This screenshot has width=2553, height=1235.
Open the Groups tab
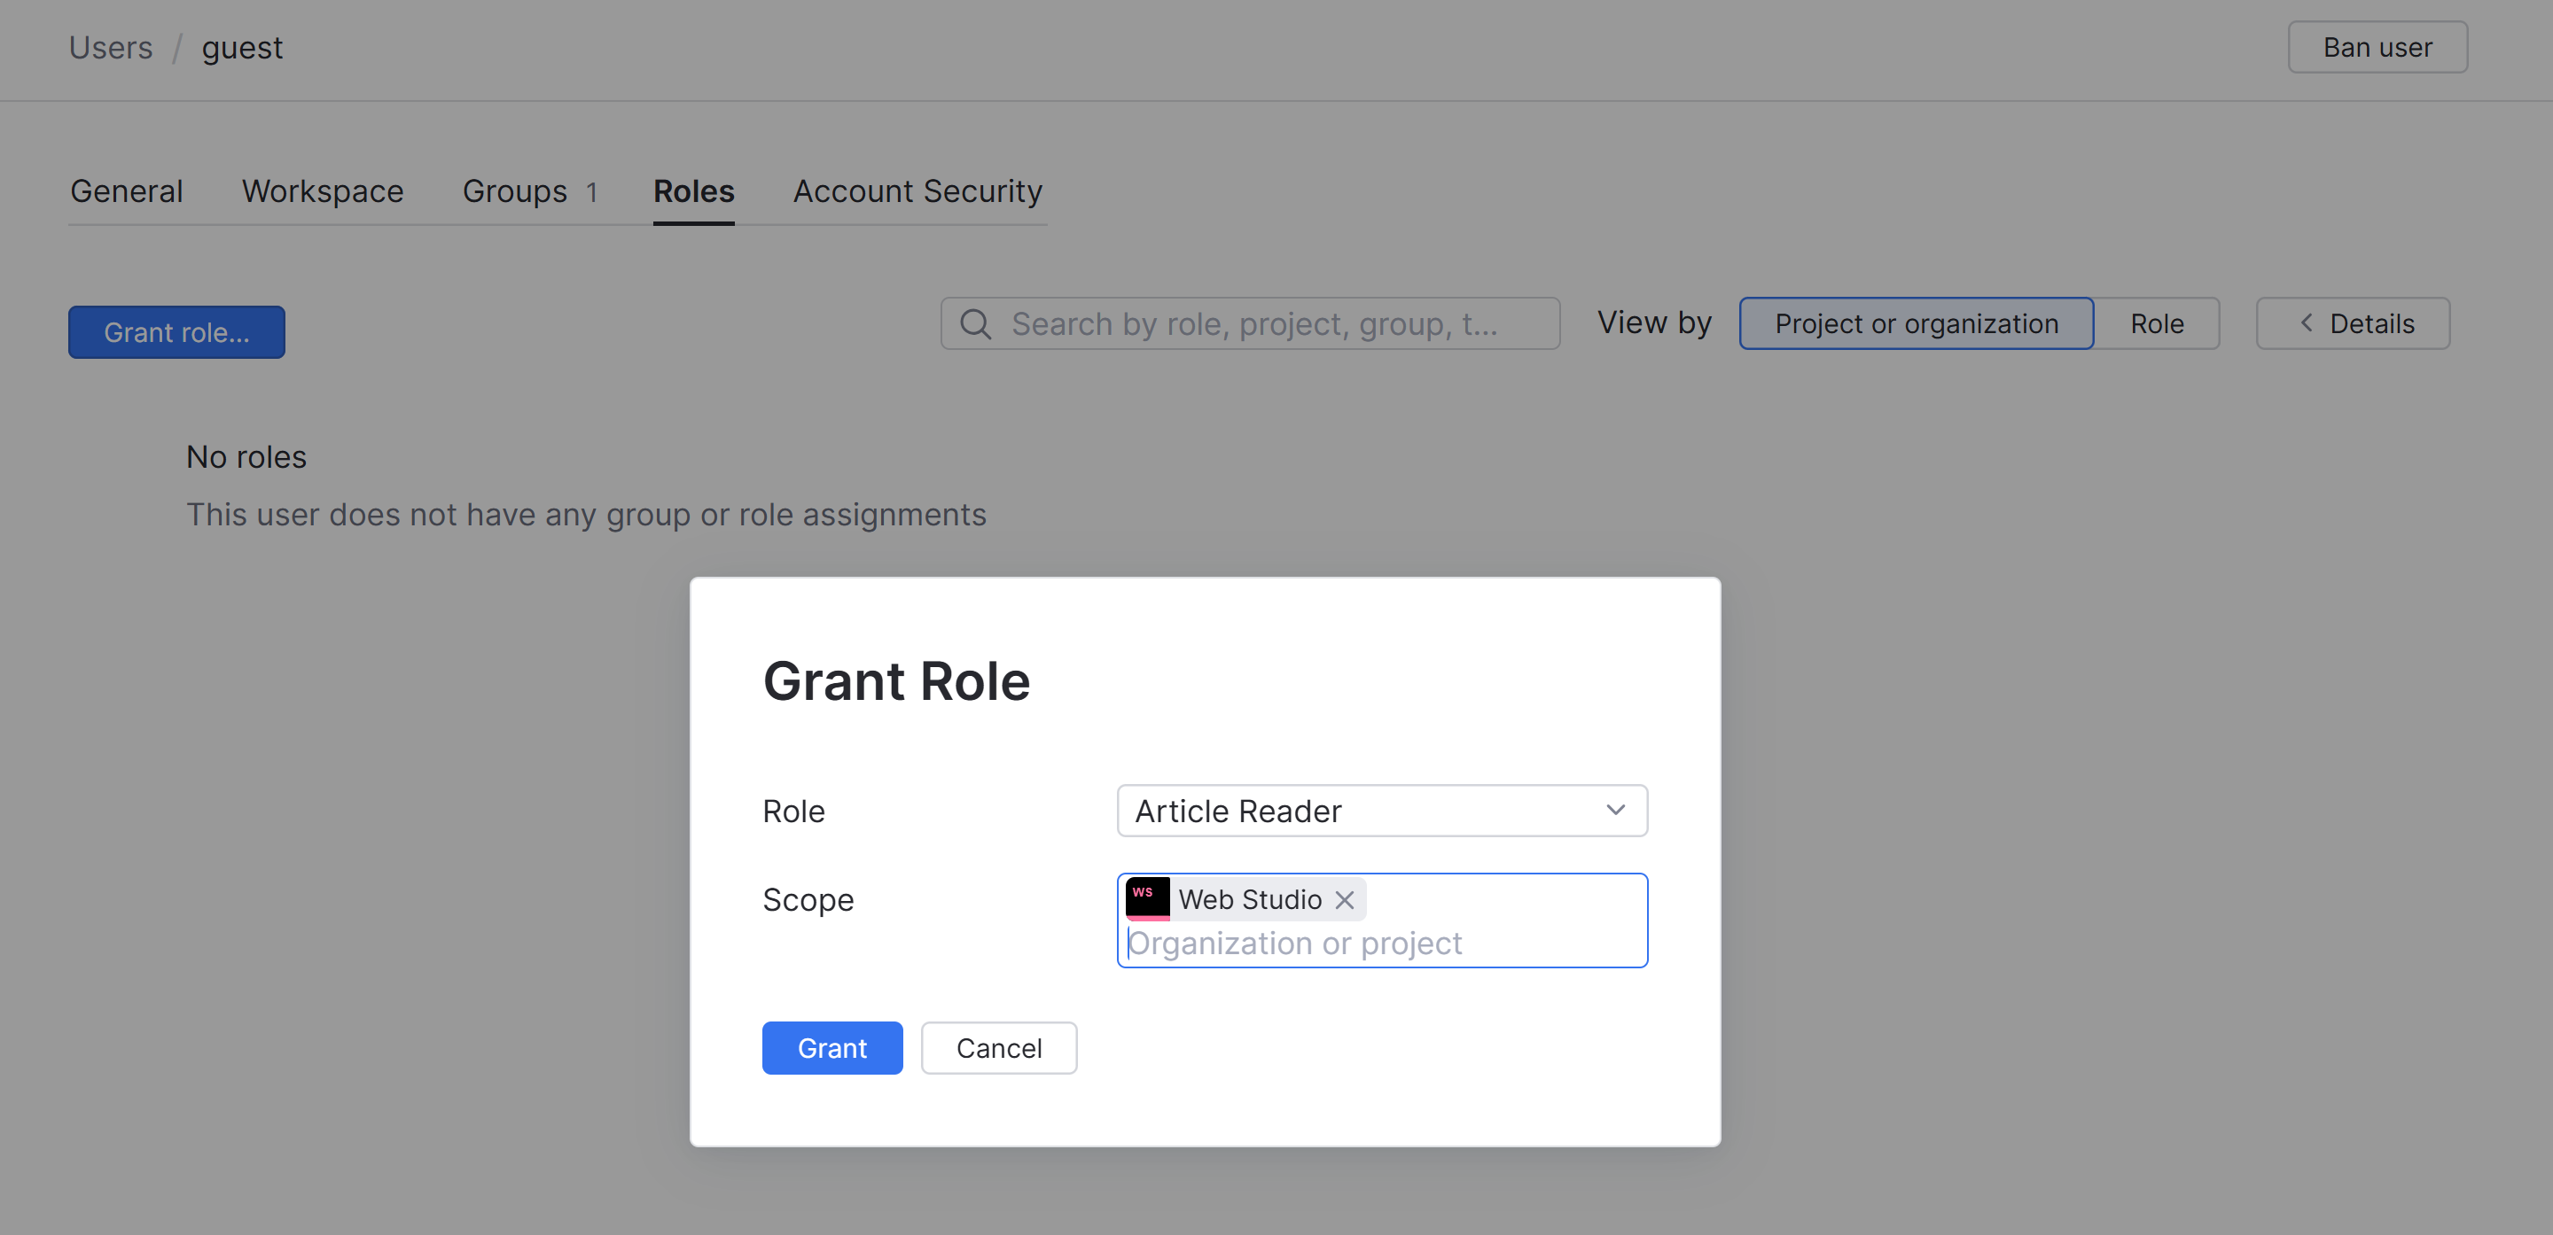click(x=515, y=191)
